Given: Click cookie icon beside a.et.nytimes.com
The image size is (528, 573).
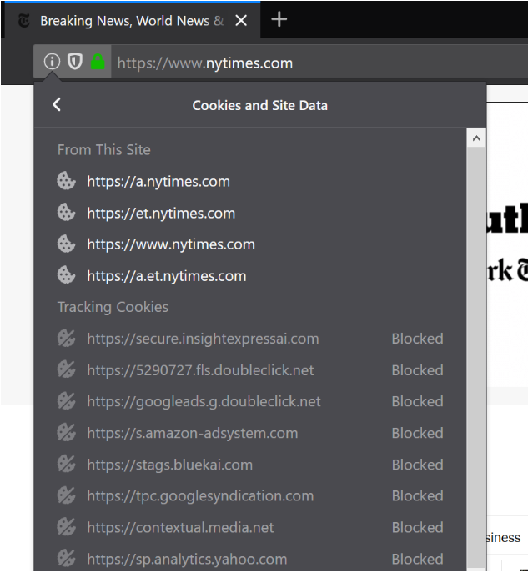Looking at the screenshot, I should (x=66, y=275).
